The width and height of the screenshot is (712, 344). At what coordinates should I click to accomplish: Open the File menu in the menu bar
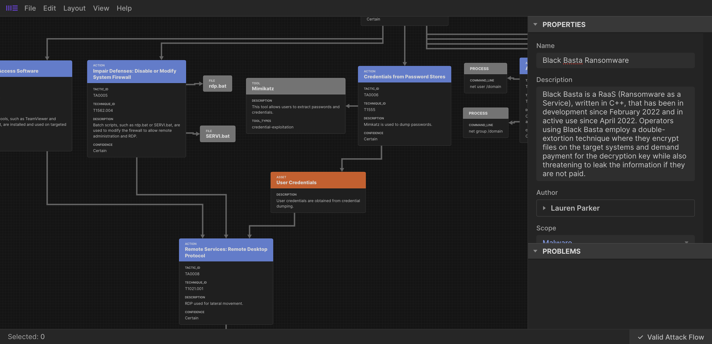point(30,8)
